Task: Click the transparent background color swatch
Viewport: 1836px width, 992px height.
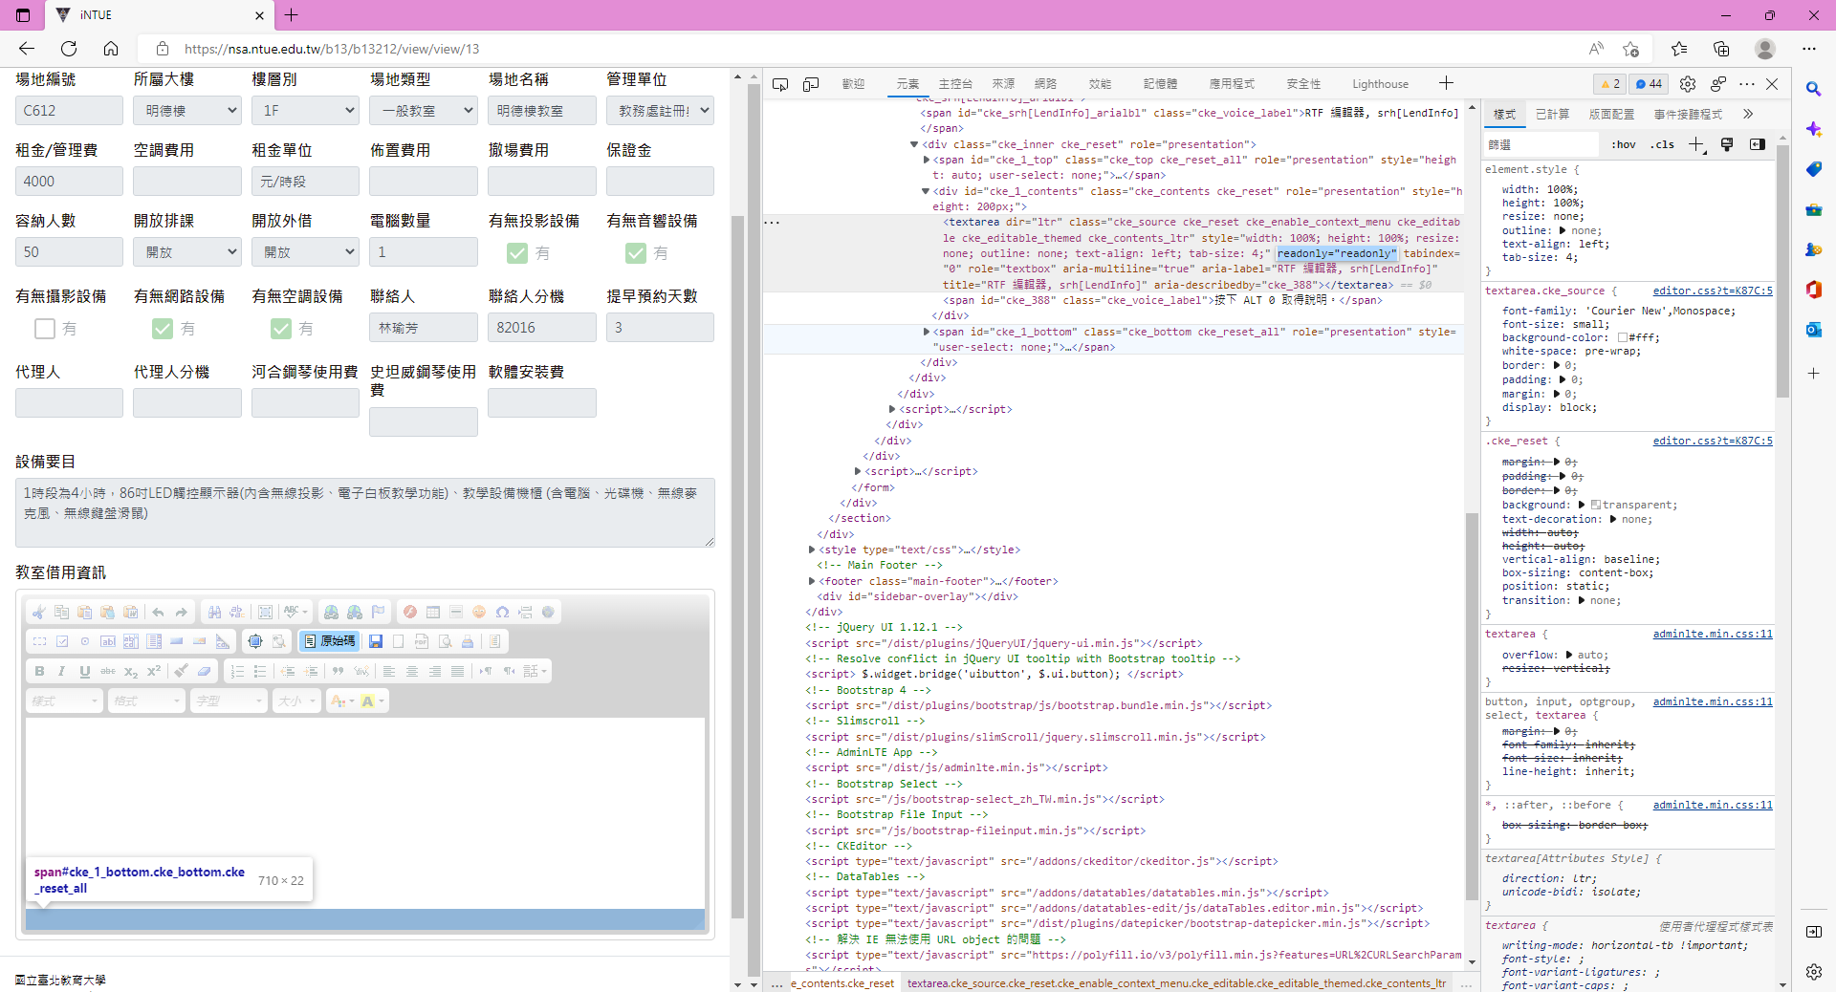Action: pos(1596,506)
